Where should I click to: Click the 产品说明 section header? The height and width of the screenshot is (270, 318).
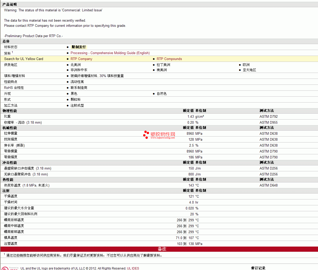[x=10, y=4]
